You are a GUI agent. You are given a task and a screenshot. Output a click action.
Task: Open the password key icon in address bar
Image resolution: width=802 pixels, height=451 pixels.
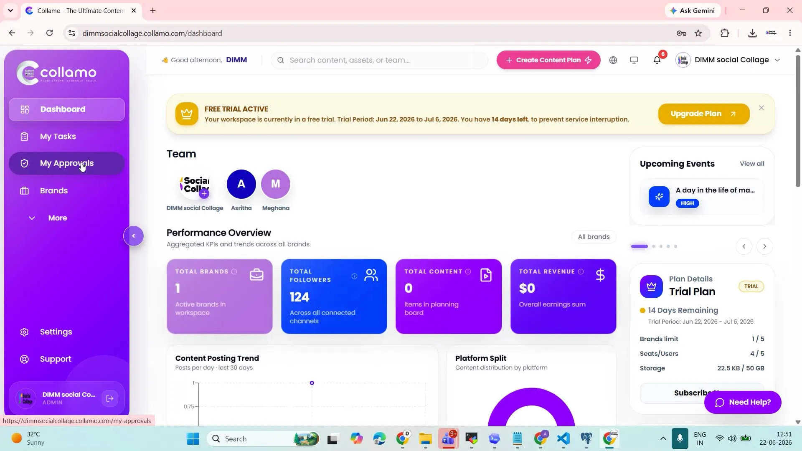coord(681,33)
